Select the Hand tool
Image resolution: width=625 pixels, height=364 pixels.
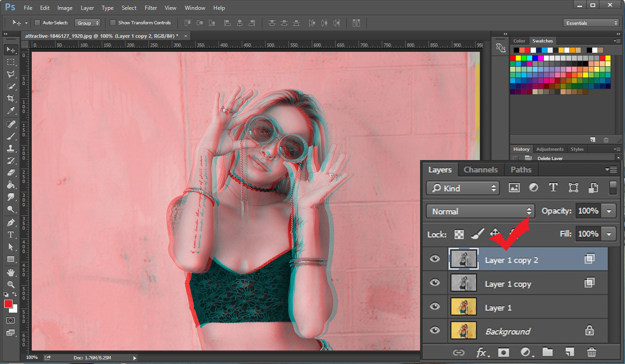point(11,273)
